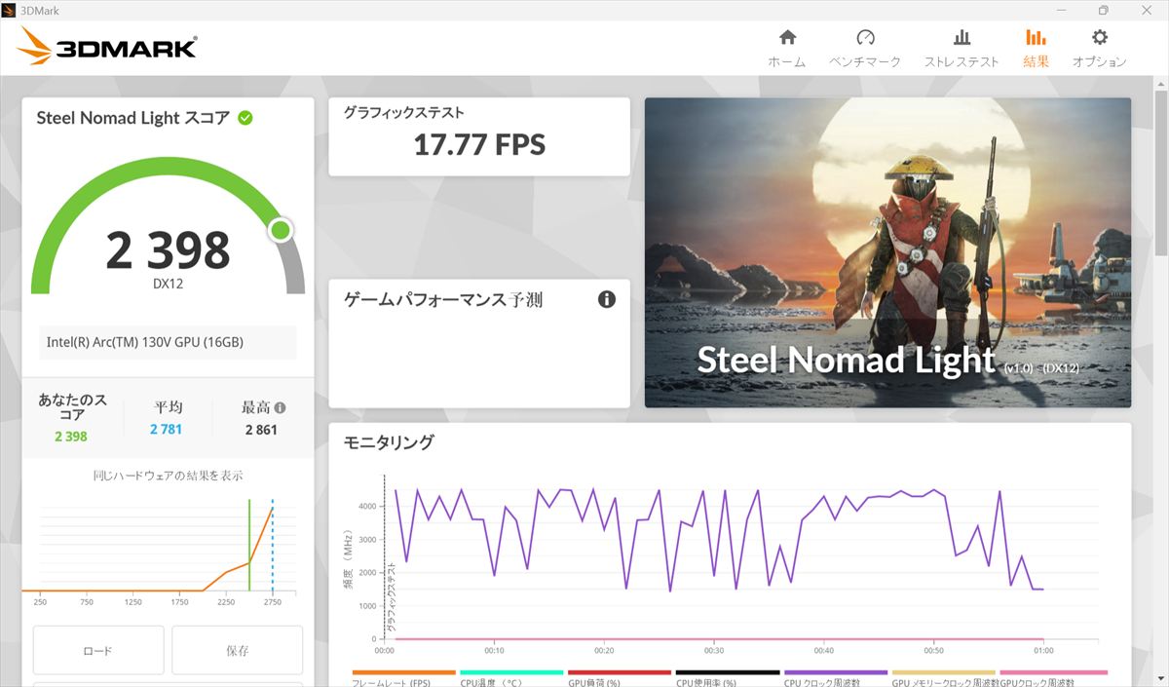Click 同じハードウェアの結果を表示 link

click(168, 476)
